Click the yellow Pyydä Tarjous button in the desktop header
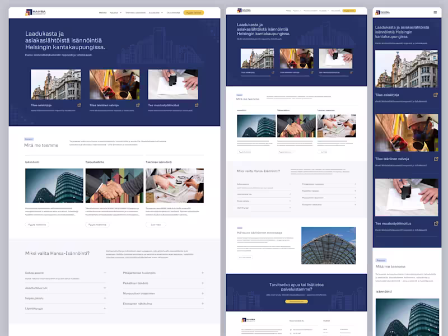Viewport: 448px width, 336px height. coord(193,12)
